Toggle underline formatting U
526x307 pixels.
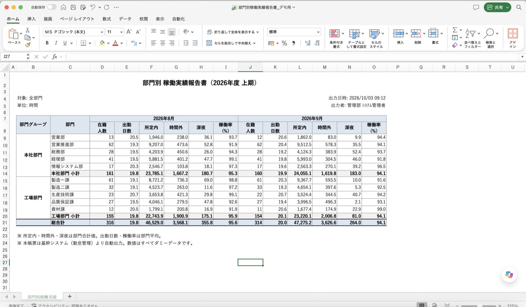[65, 43]
